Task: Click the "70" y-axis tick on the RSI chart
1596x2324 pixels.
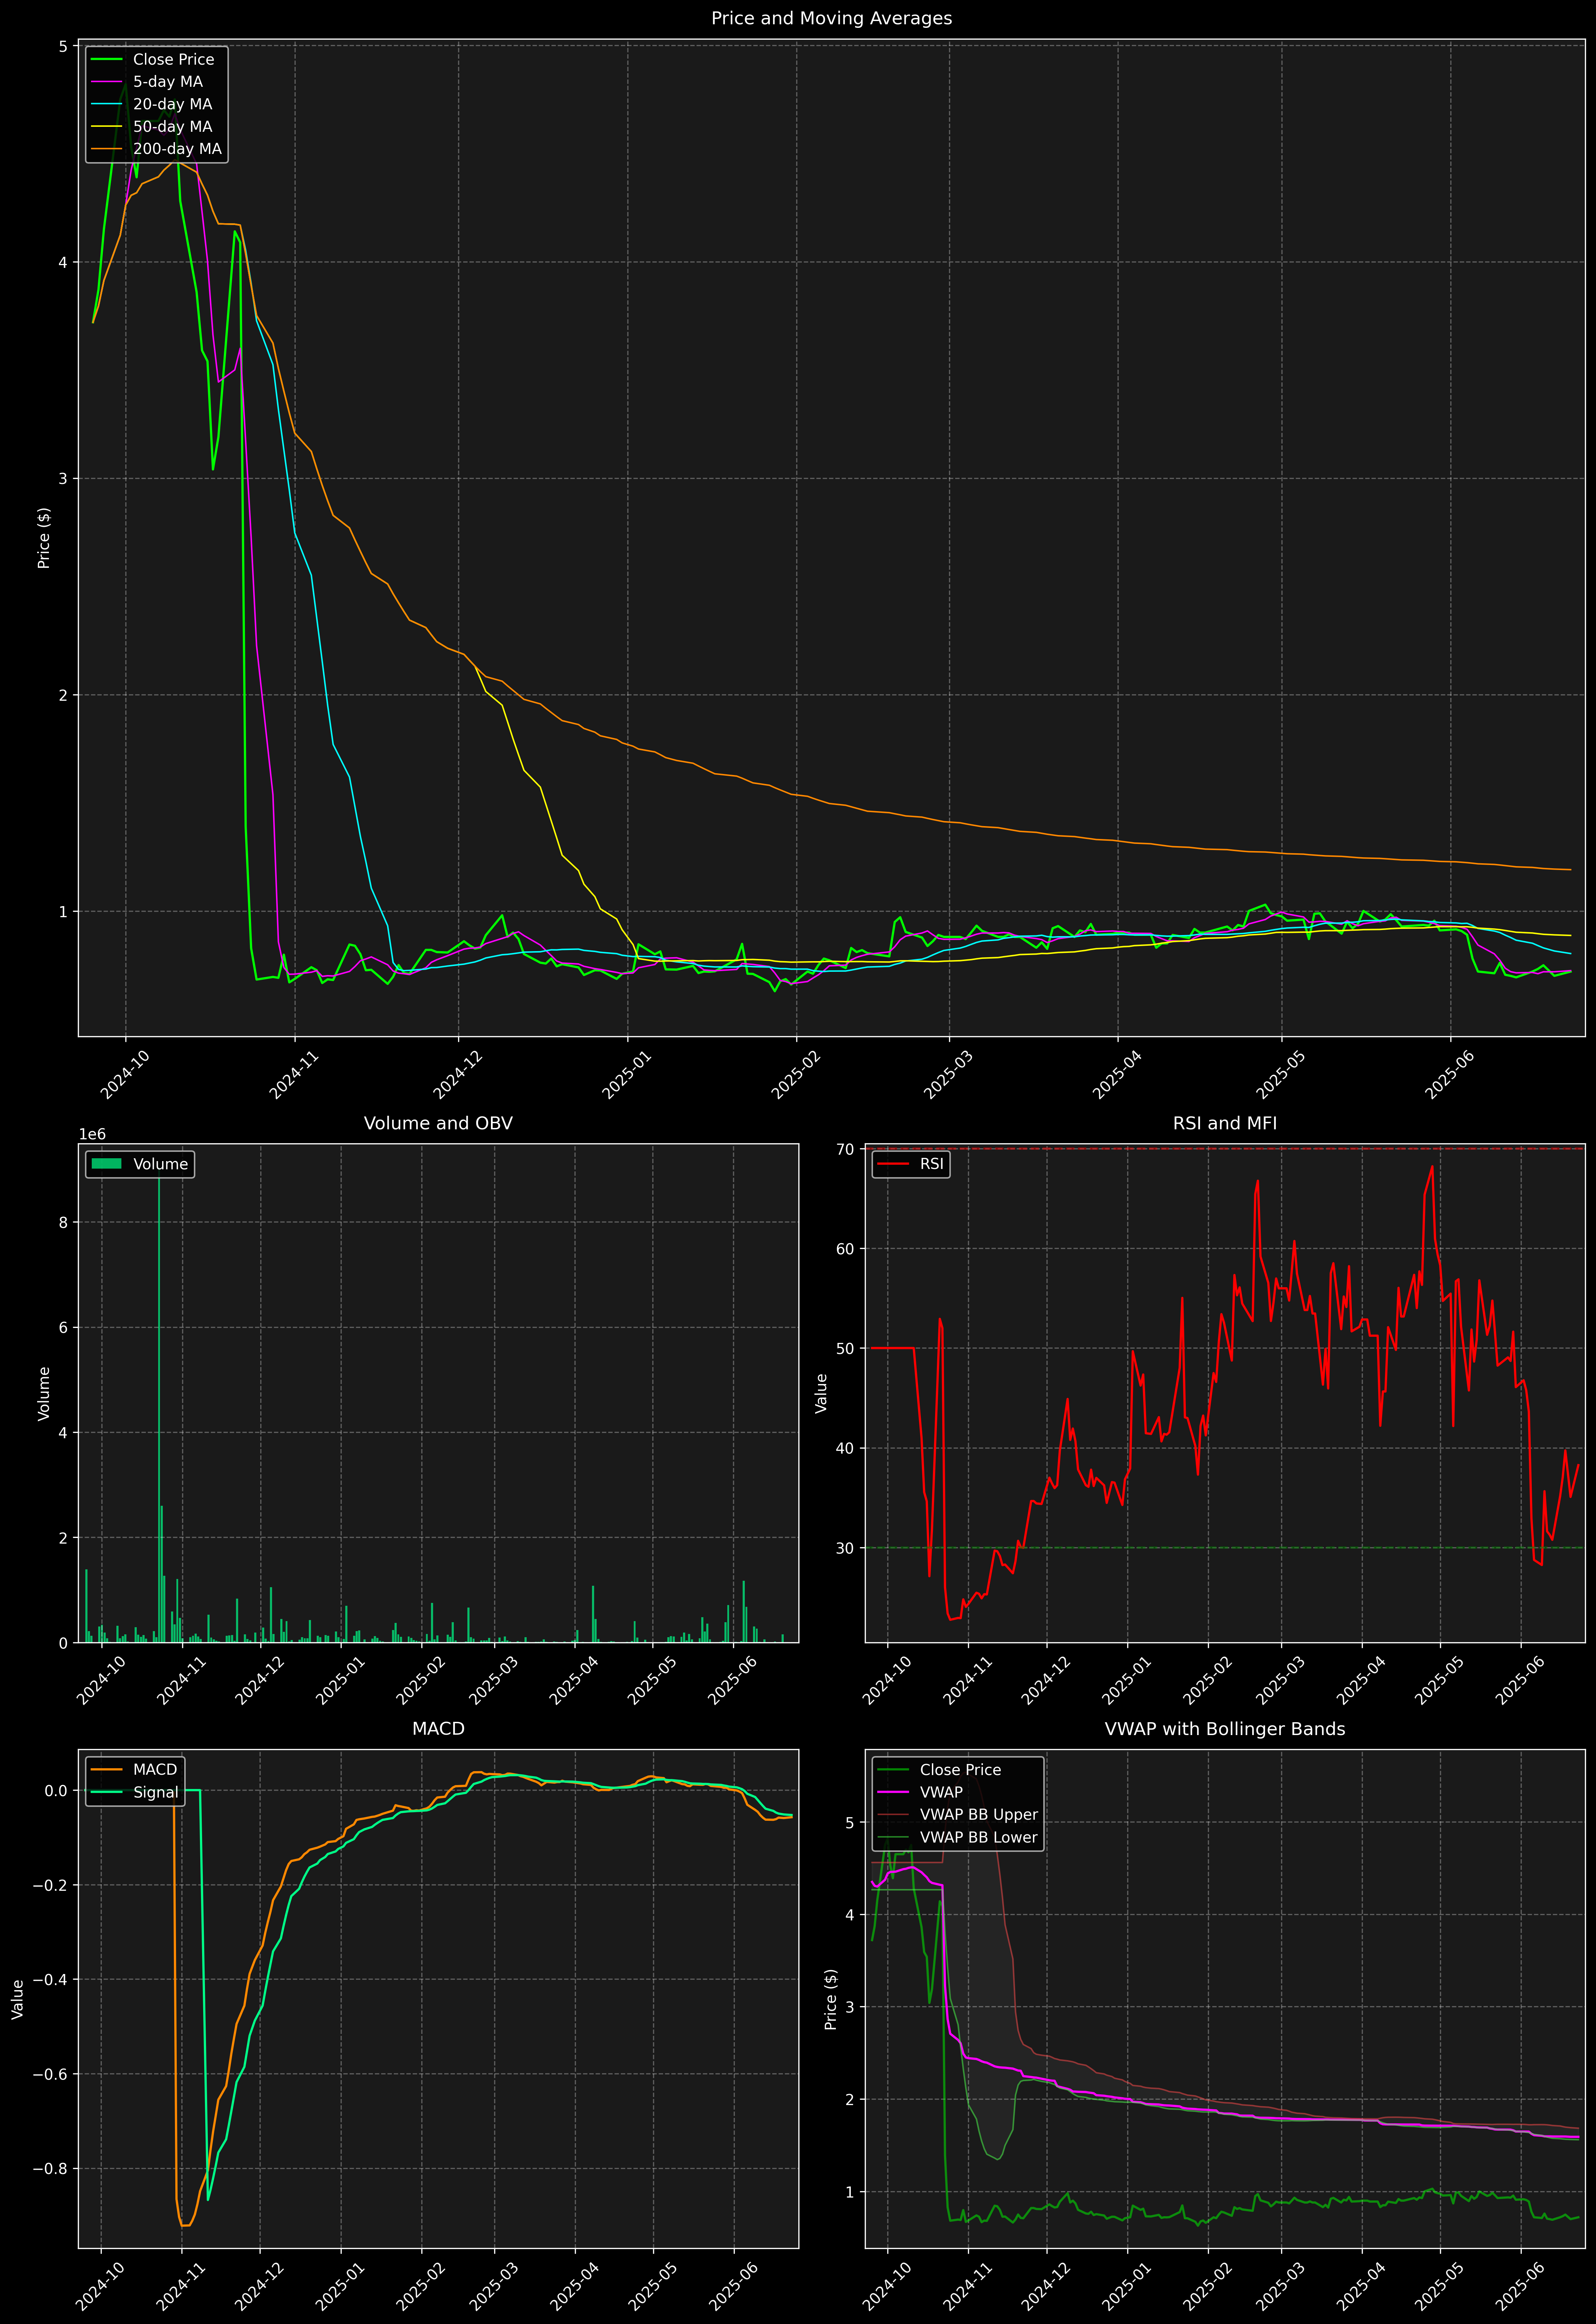Action: pyautogui.click(x=846, y=1149)
